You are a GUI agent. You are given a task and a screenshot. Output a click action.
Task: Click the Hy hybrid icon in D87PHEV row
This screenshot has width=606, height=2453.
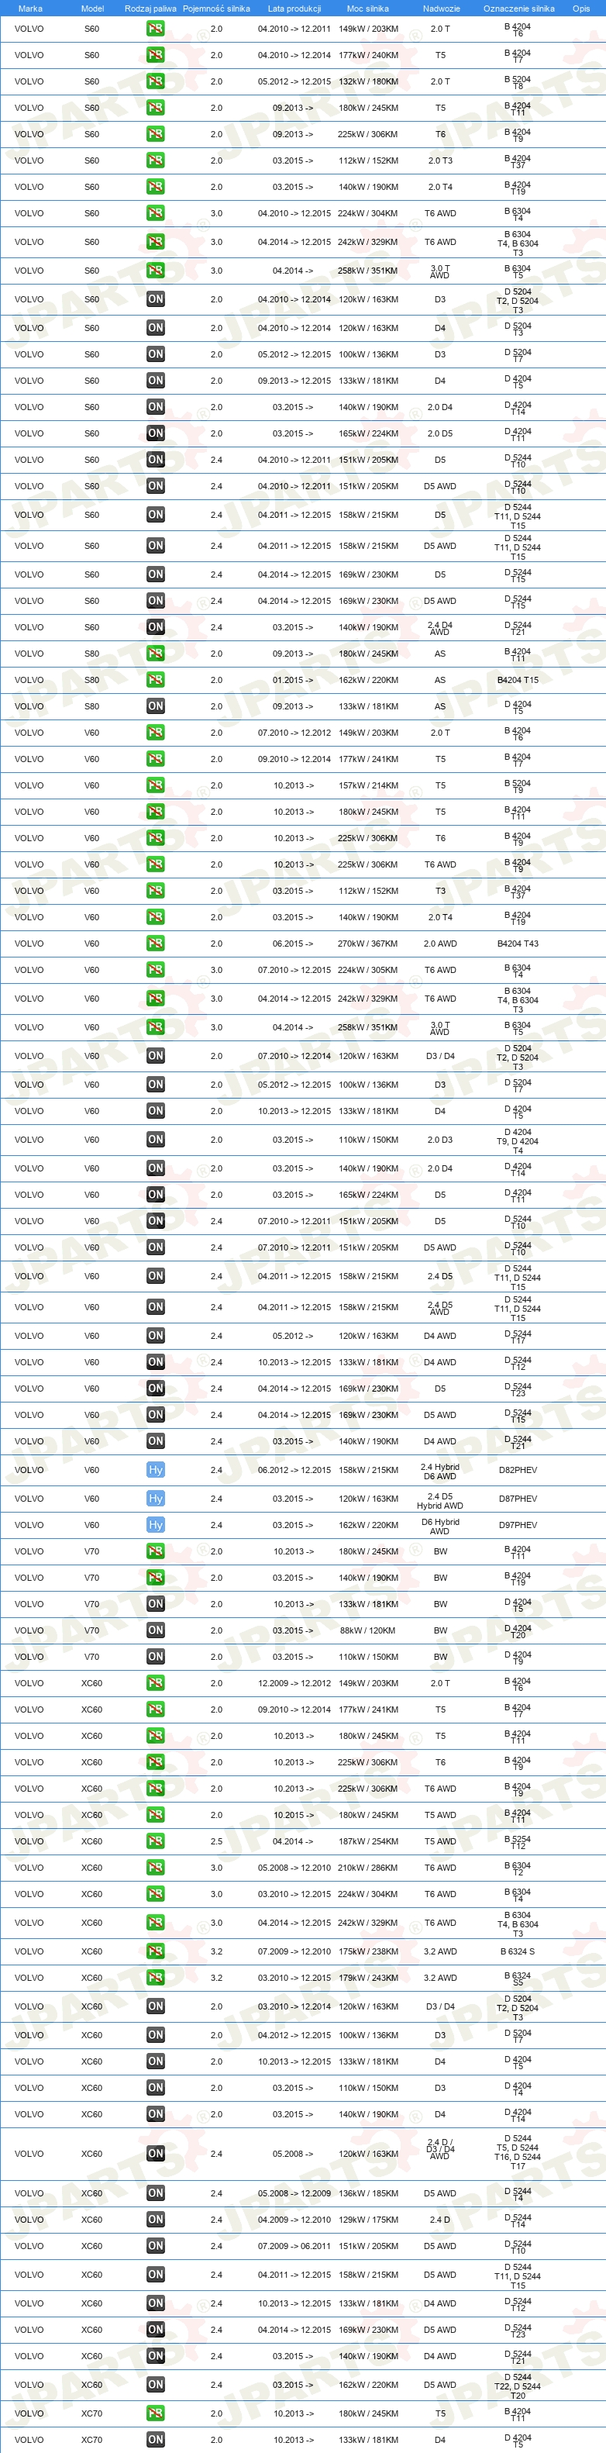click(155, 1499)
